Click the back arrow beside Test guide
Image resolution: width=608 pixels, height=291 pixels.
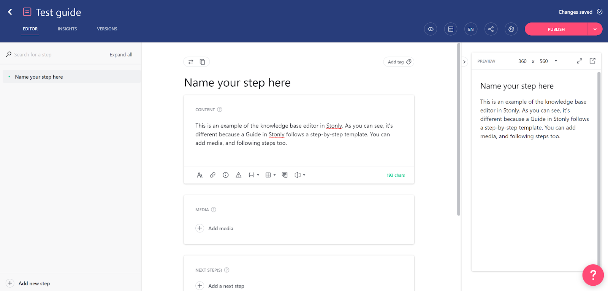tap(10, 12)
